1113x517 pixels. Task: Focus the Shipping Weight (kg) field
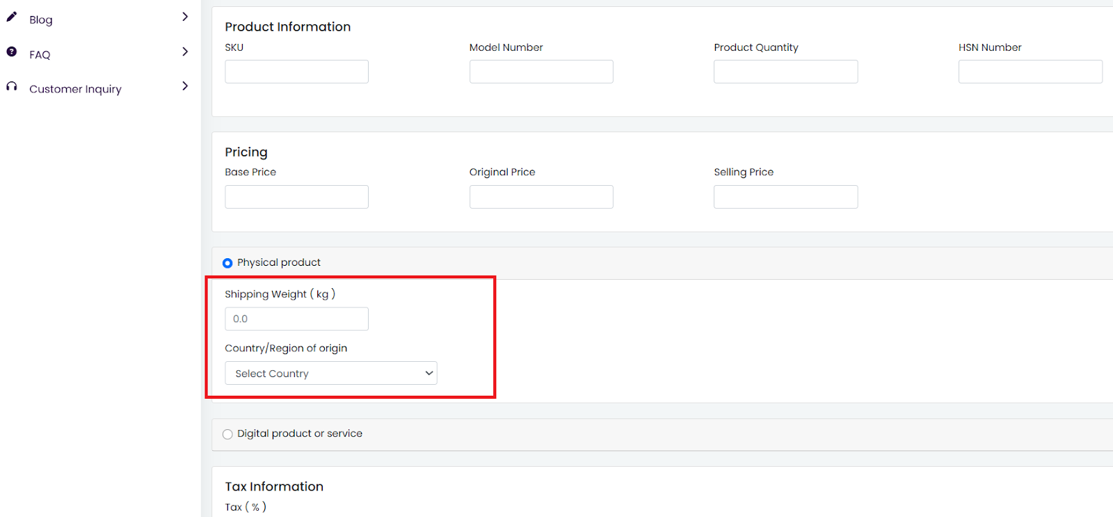tap(296, 319)
